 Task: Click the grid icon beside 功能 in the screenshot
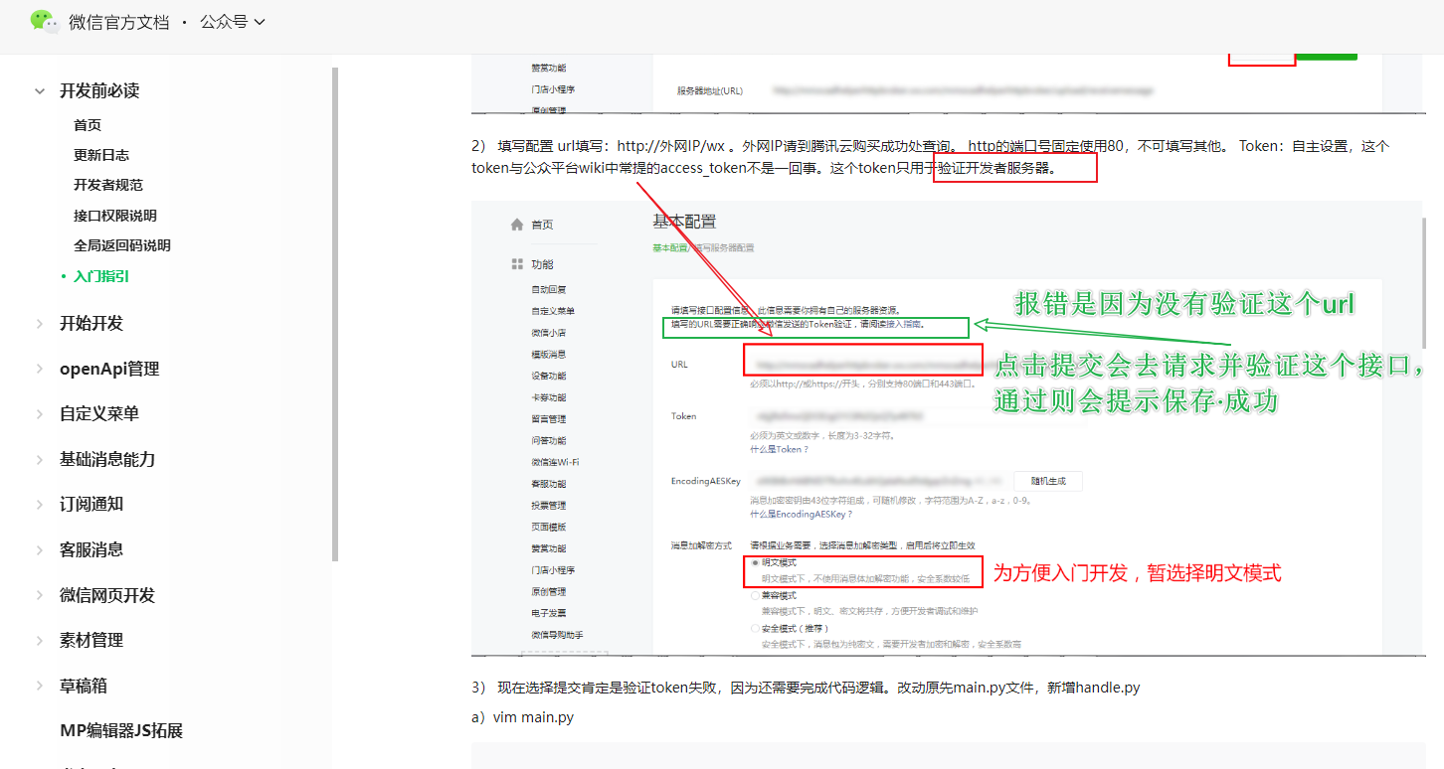(516, 264)
